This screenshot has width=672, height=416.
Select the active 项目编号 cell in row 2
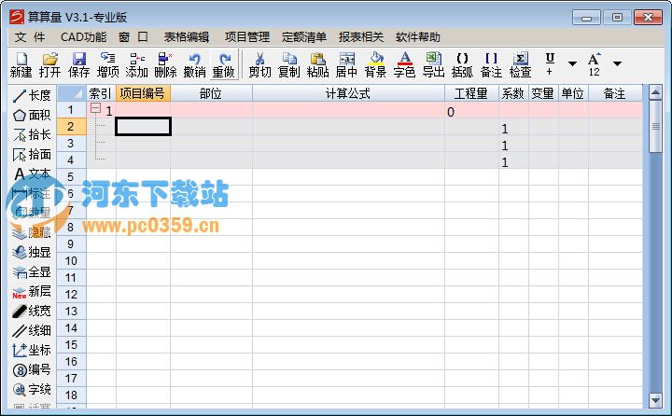(143, 126)
